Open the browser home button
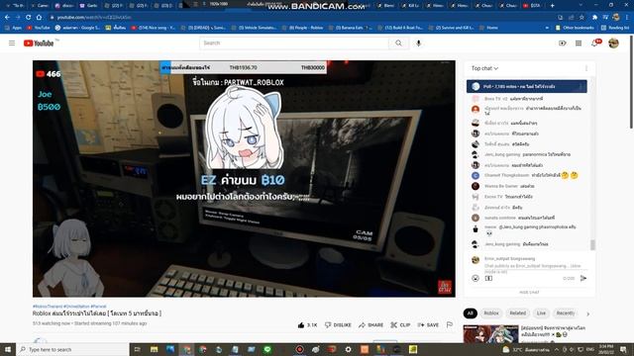 coord(39,18)
